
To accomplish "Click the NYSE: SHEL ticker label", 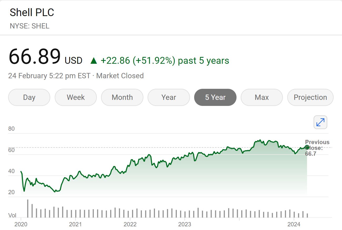I will pyautogui.click(x=29, y=26).
